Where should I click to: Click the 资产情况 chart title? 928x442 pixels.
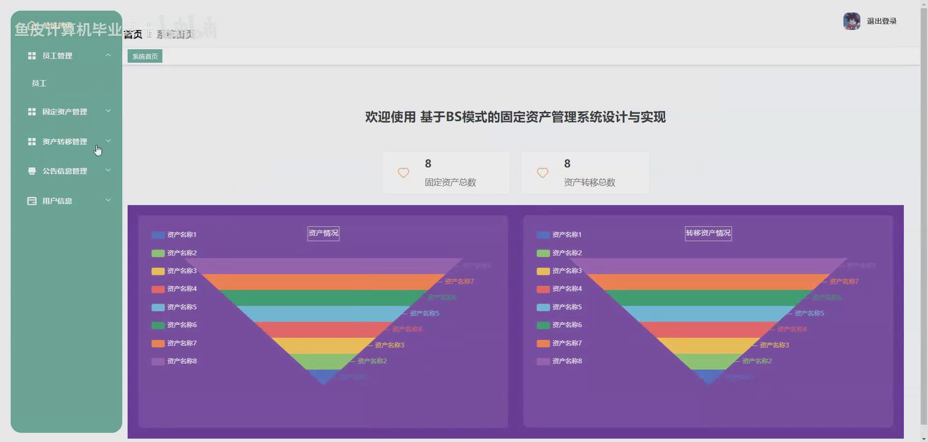(x=323, y=234)
